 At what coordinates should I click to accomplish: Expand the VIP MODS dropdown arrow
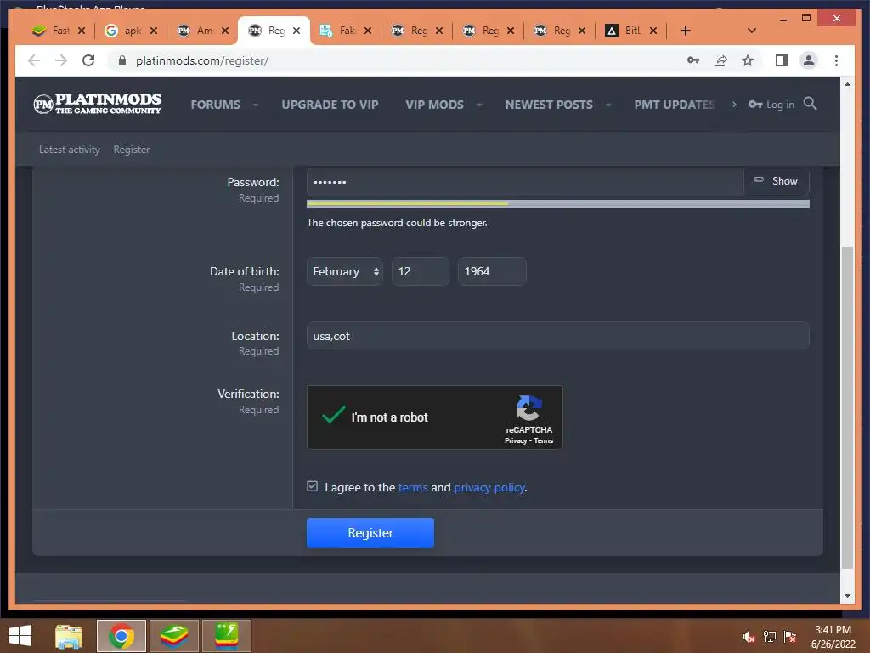(479, 105)
